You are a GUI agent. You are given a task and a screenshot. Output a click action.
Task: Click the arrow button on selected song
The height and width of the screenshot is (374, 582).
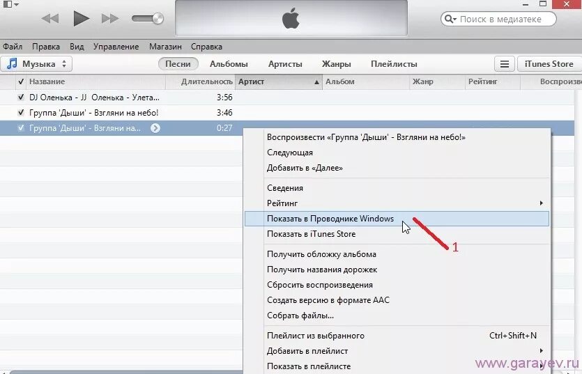click(155, 128)
